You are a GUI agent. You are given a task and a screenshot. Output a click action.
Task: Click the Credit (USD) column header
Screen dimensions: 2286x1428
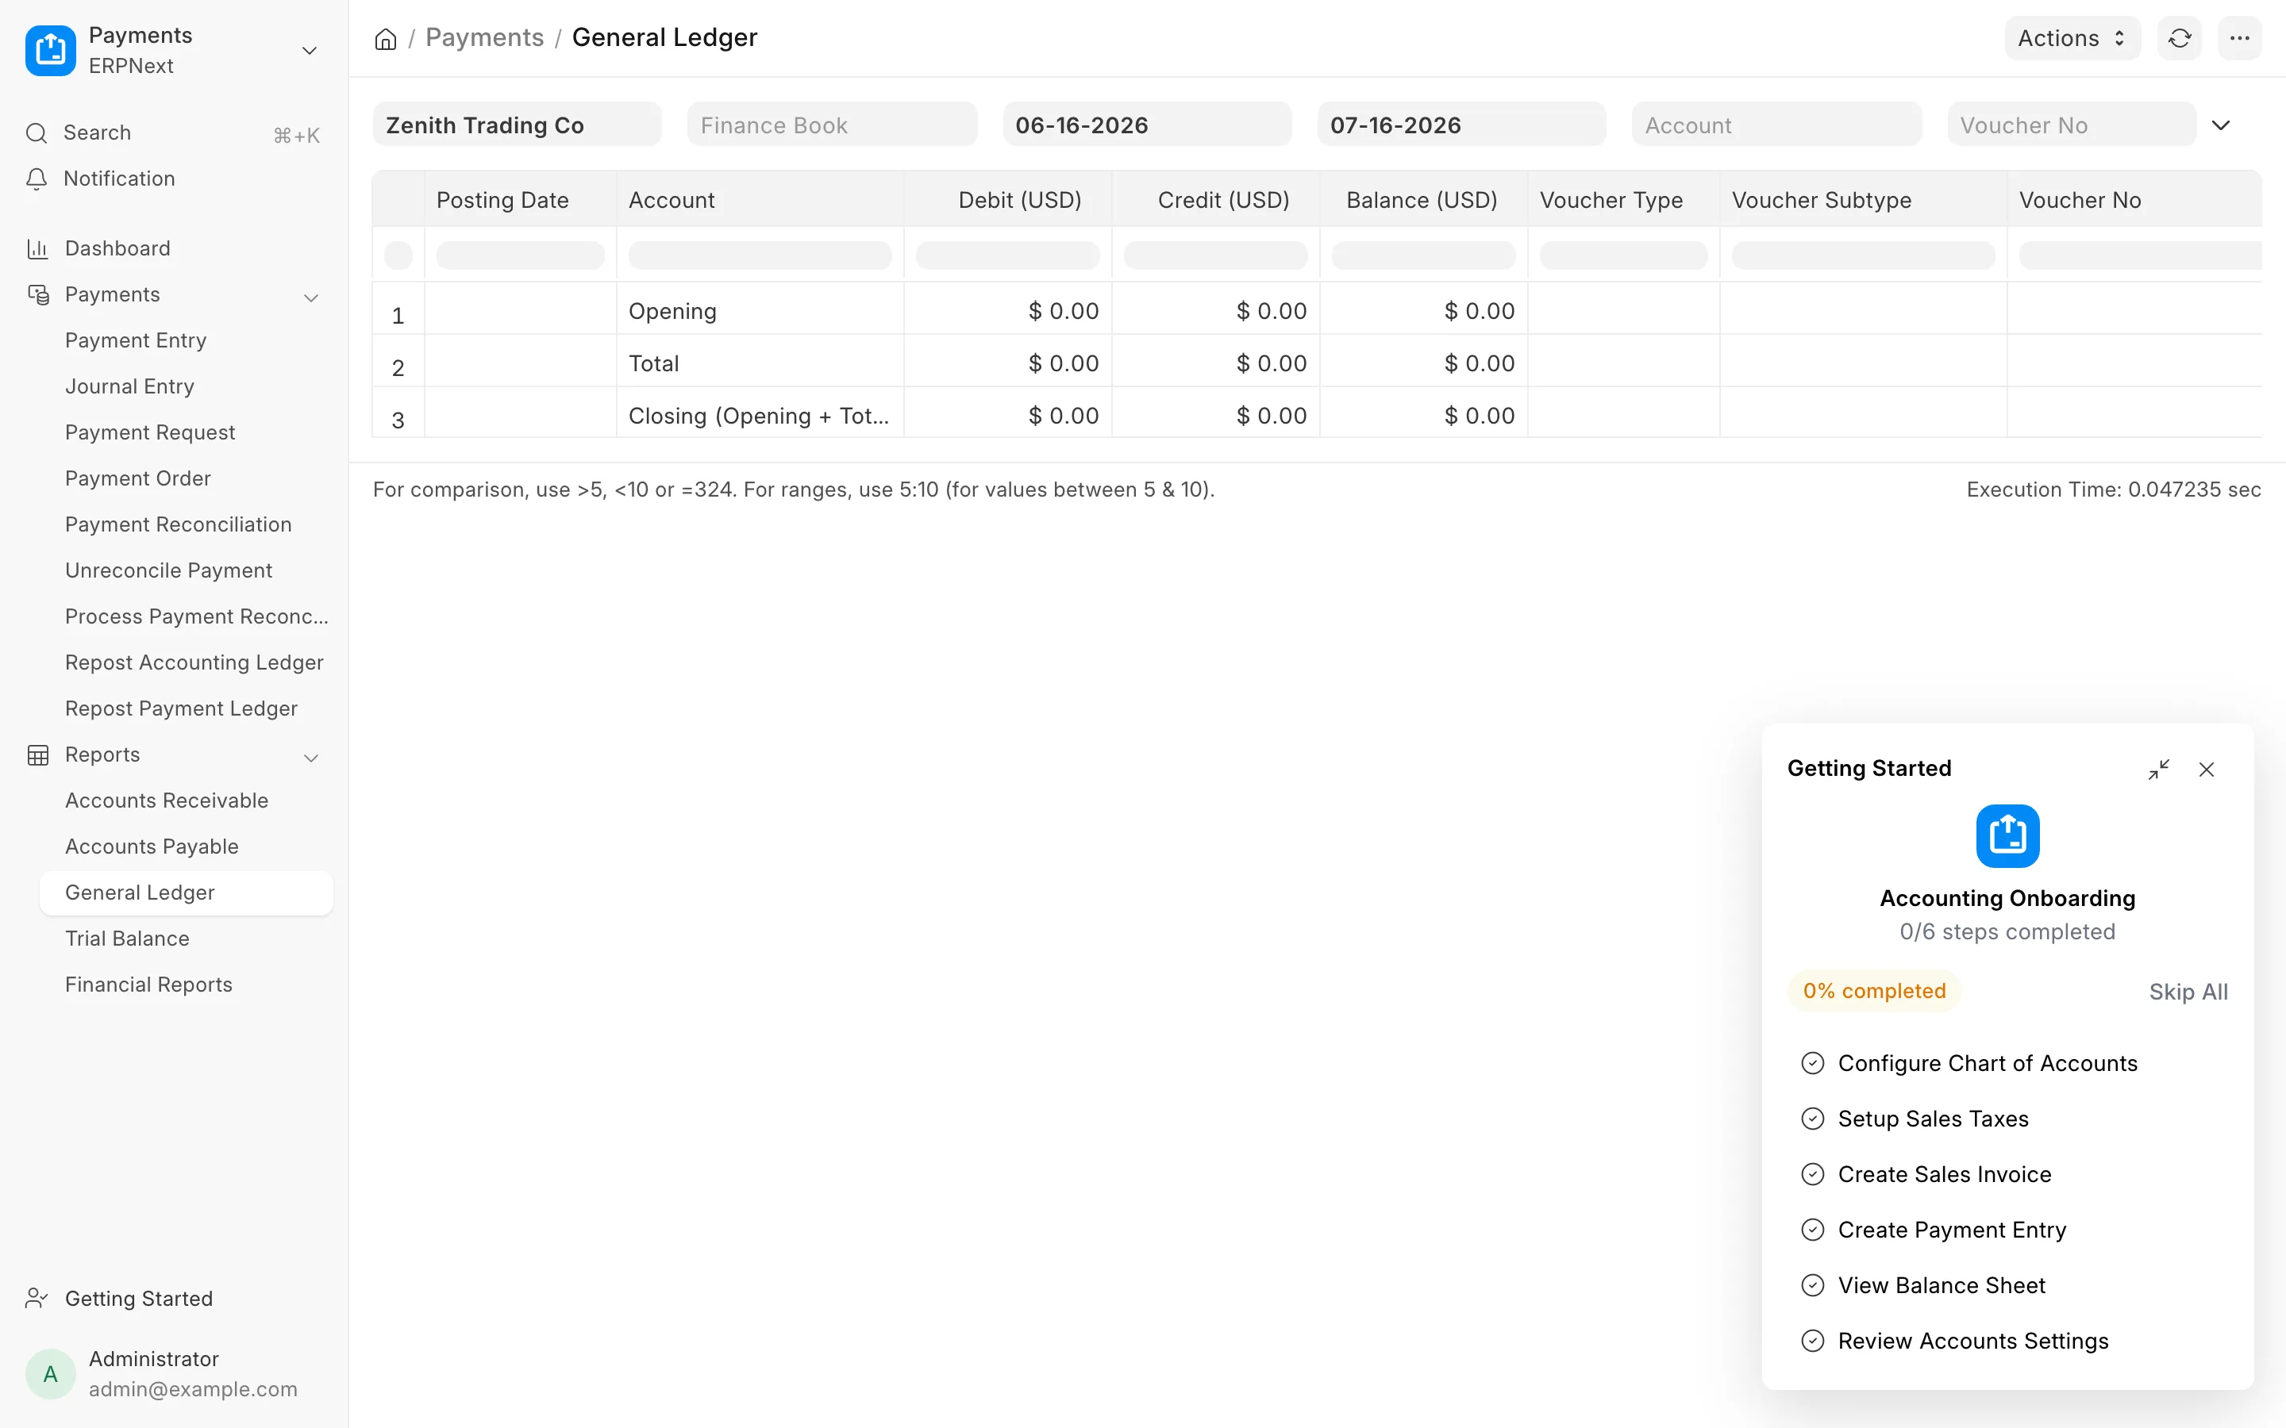1216,200
